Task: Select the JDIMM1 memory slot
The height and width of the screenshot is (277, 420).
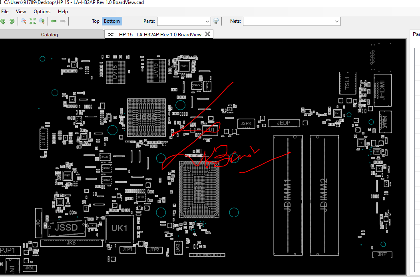Action: click(288, 195)
